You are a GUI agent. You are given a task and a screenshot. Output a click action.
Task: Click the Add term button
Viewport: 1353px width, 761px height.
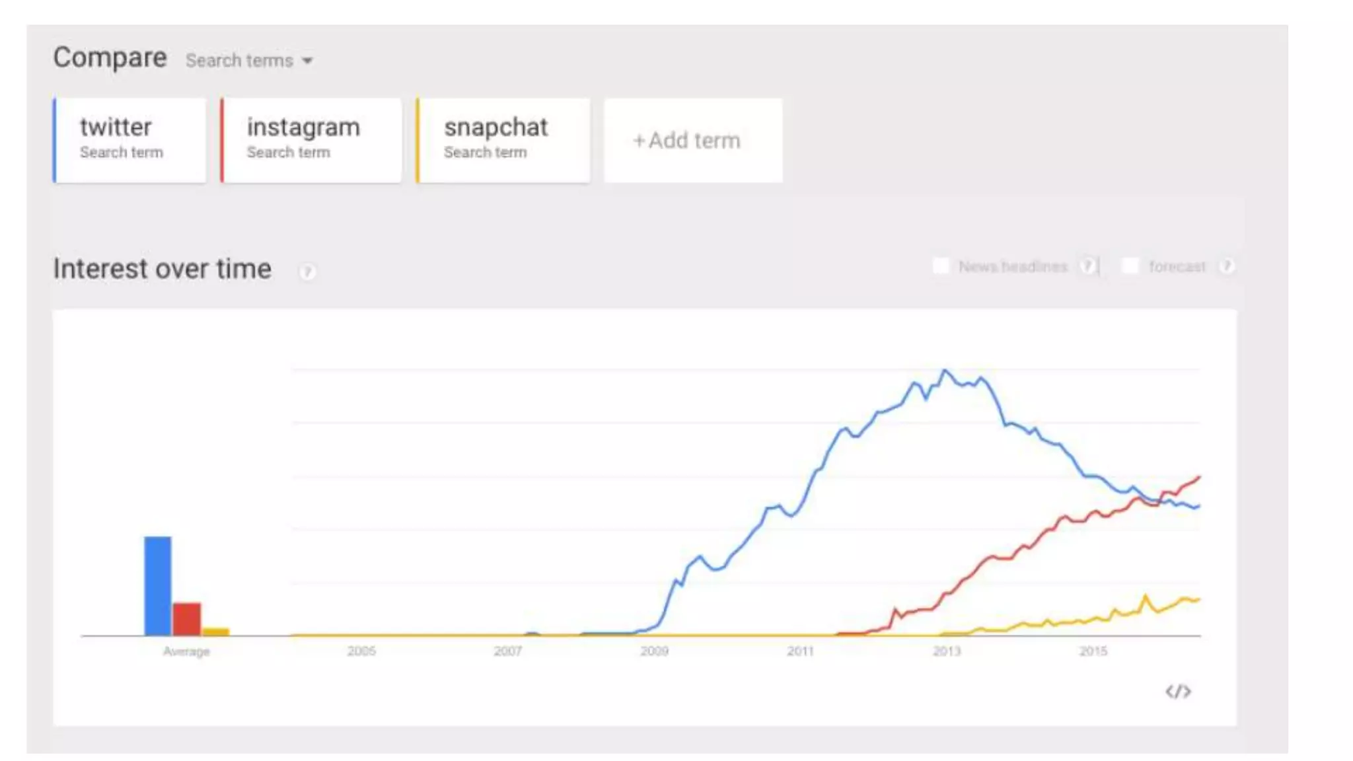(693, 140)
